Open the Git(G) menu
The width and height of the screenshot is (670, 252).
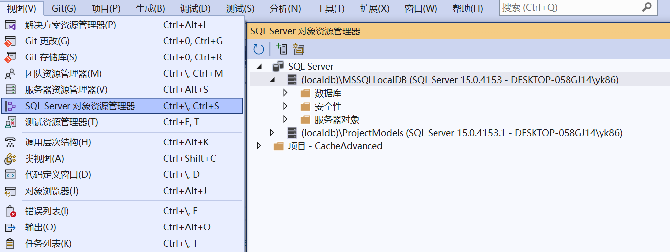64,8
